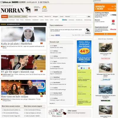
Task: Open the 360 logo link in the header
Action: tap(36, 10)
